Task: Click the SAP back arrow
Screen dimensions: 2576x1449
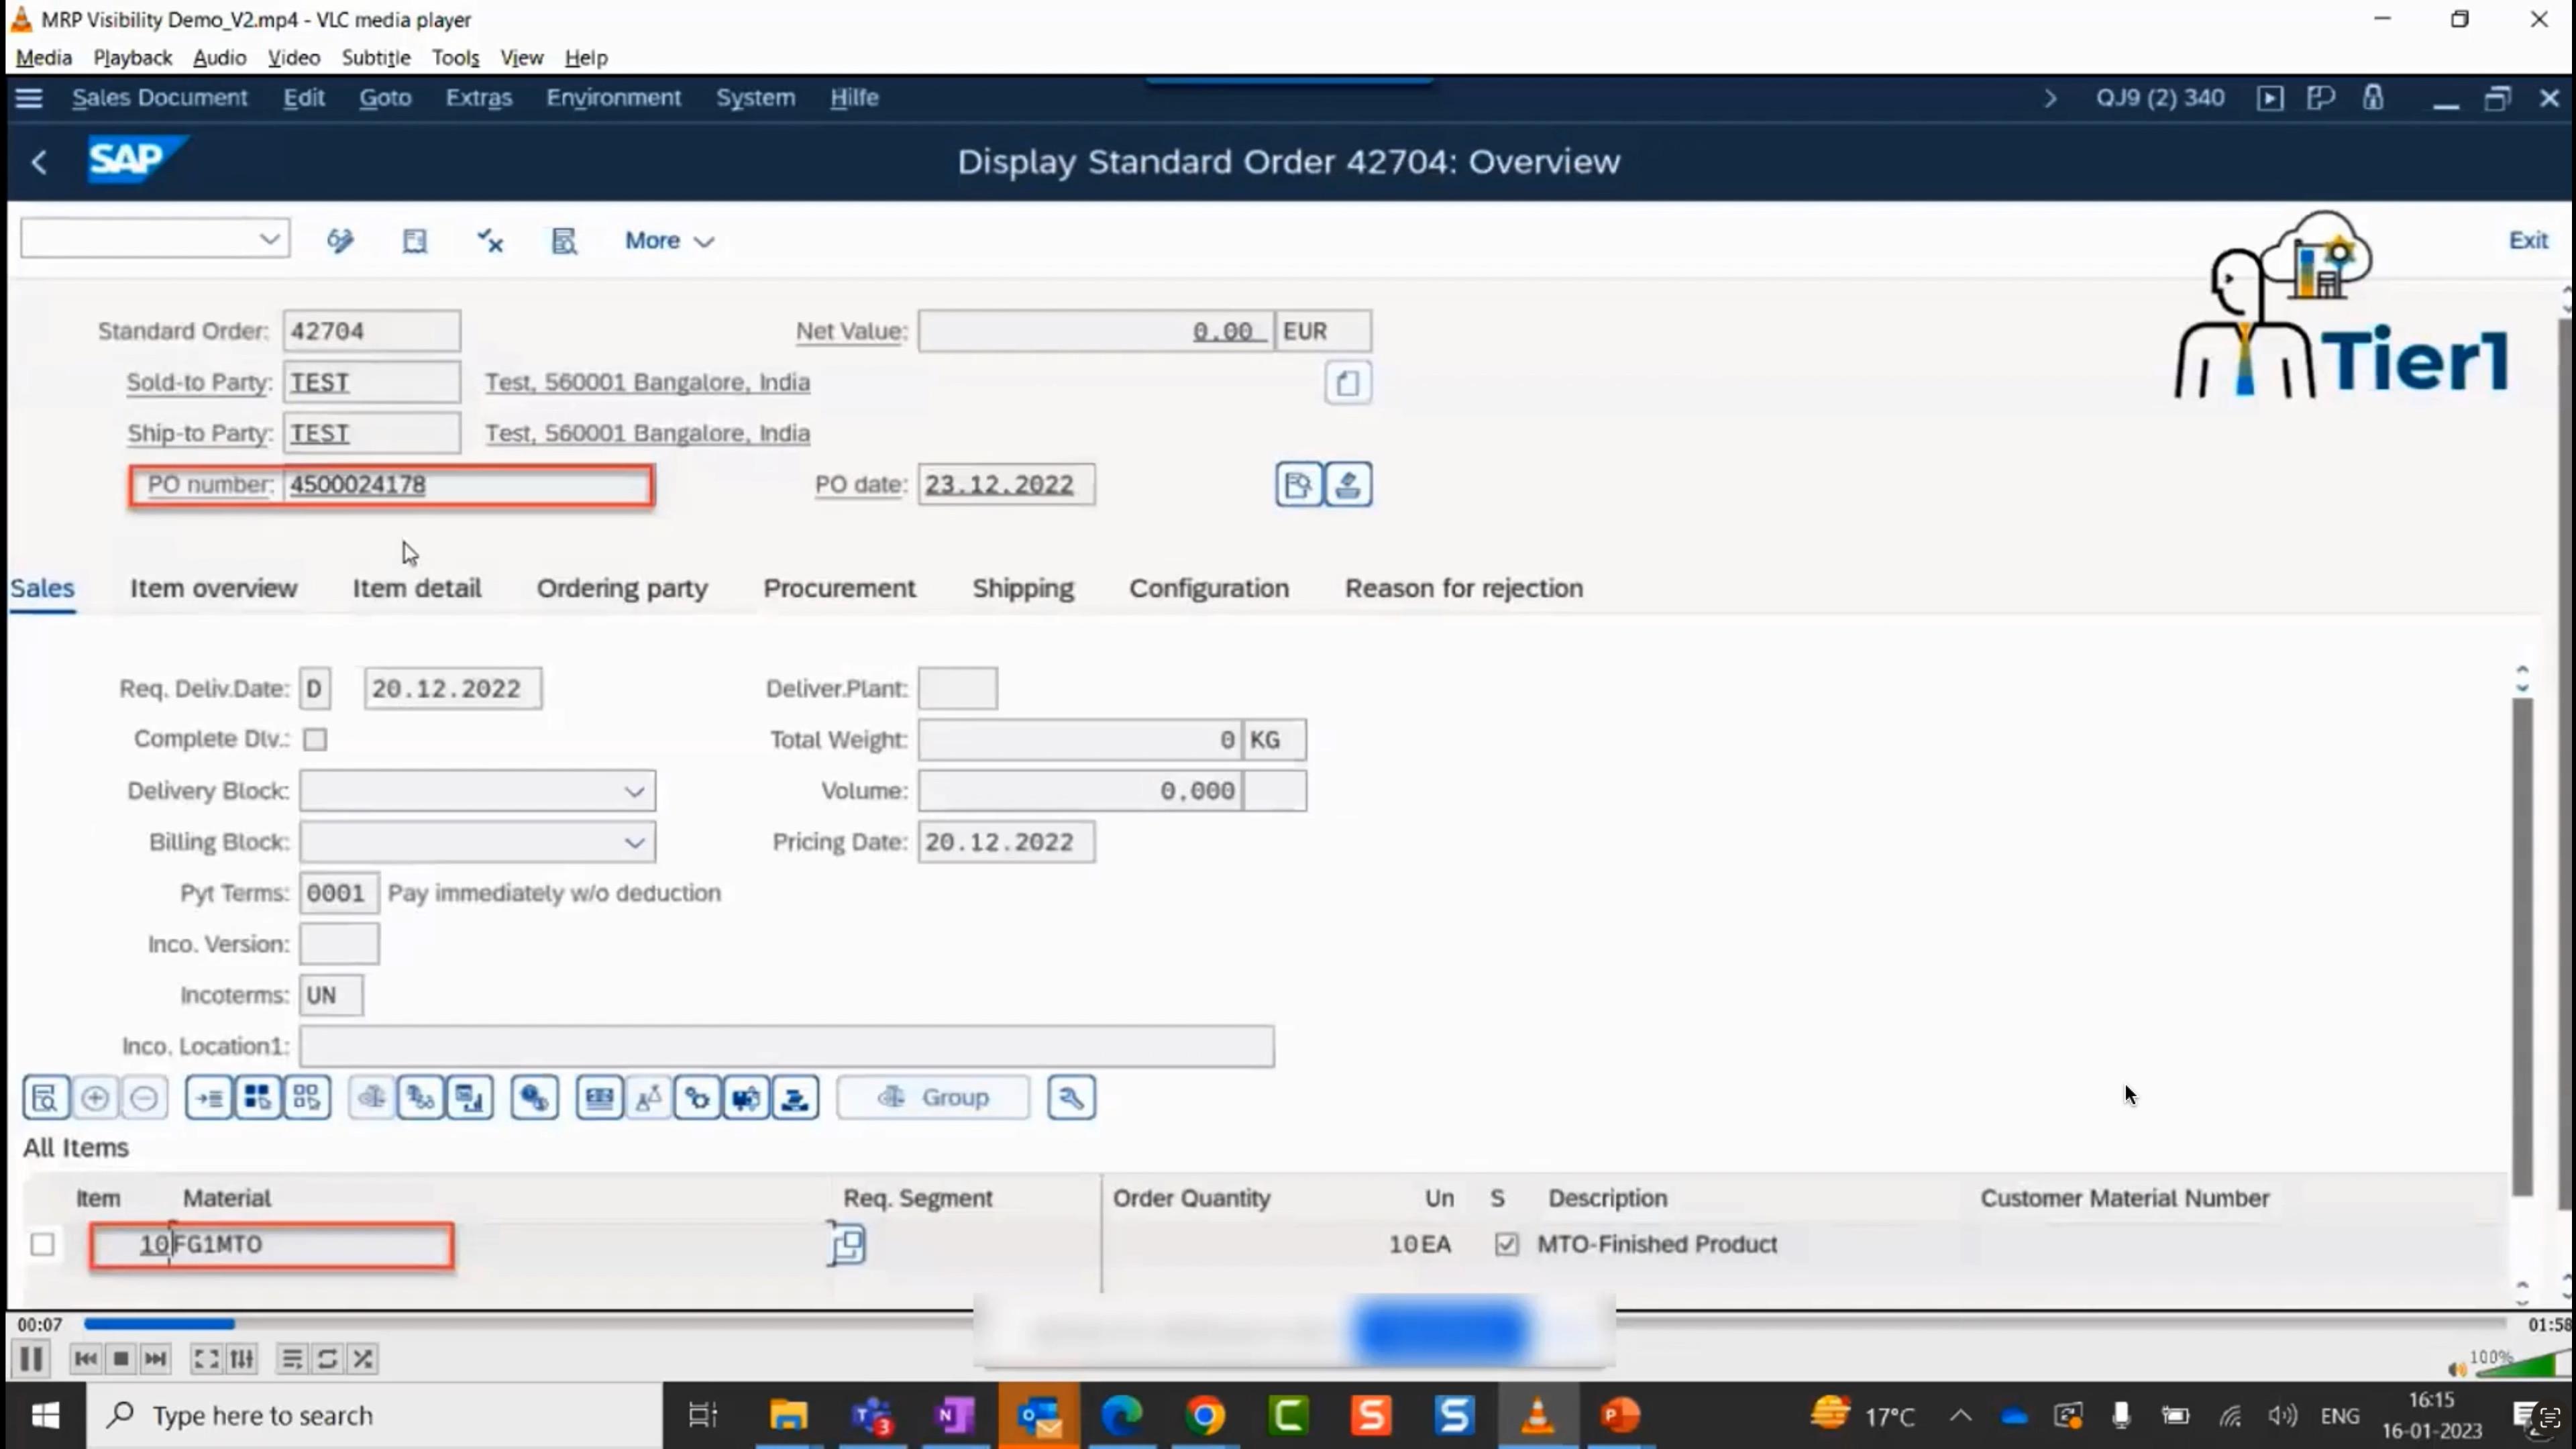Action: pos(39,162)
